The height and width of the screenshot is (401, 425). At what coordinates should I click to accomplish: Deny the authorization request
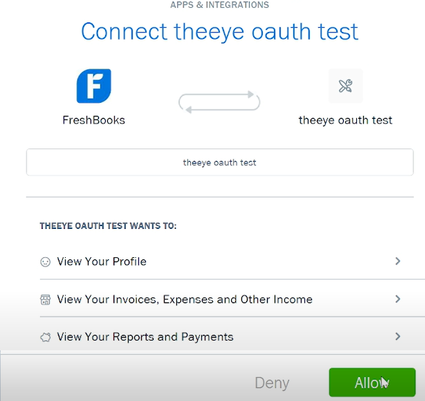(x=272, y=383)
